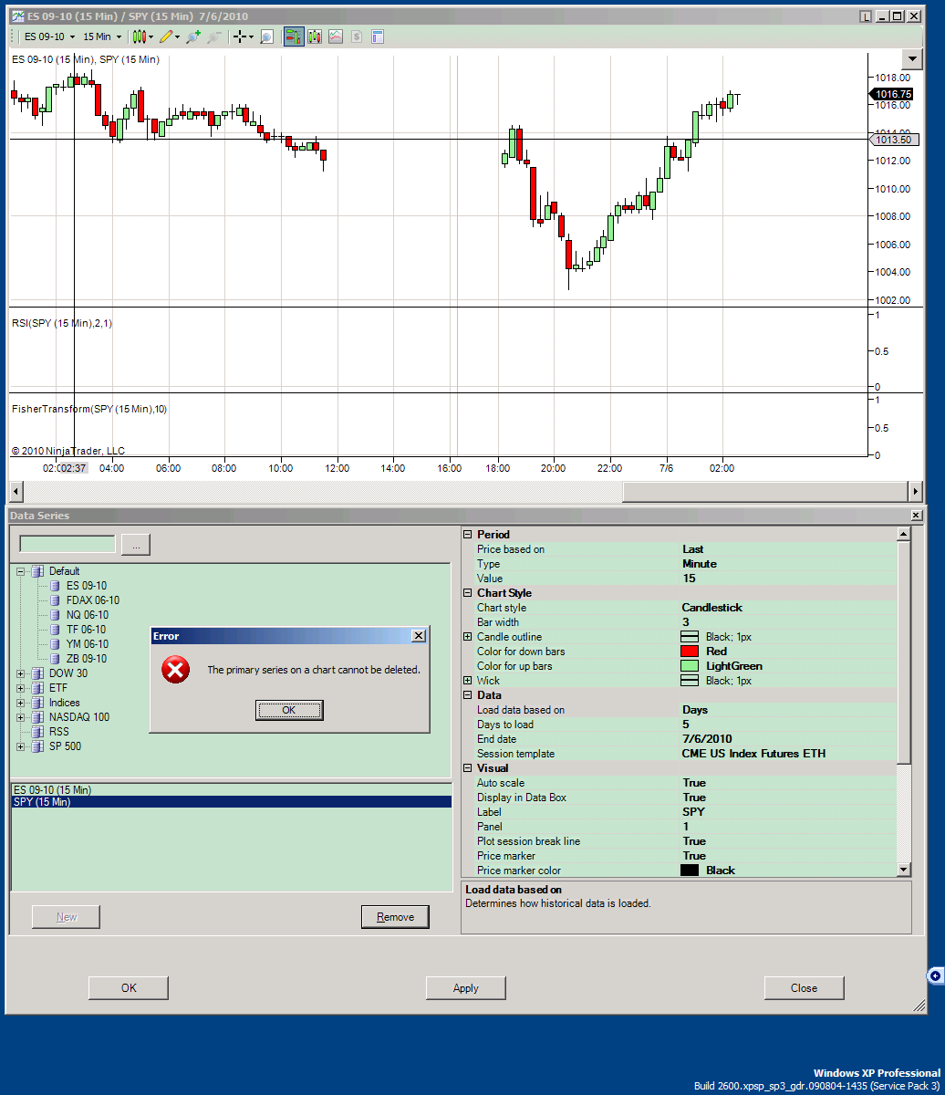The width and height of the screenshot is (945, 1095).
Task: Click the round blue arrow icon at right edge
Action: pyautogui.click(x=935, y=976)
